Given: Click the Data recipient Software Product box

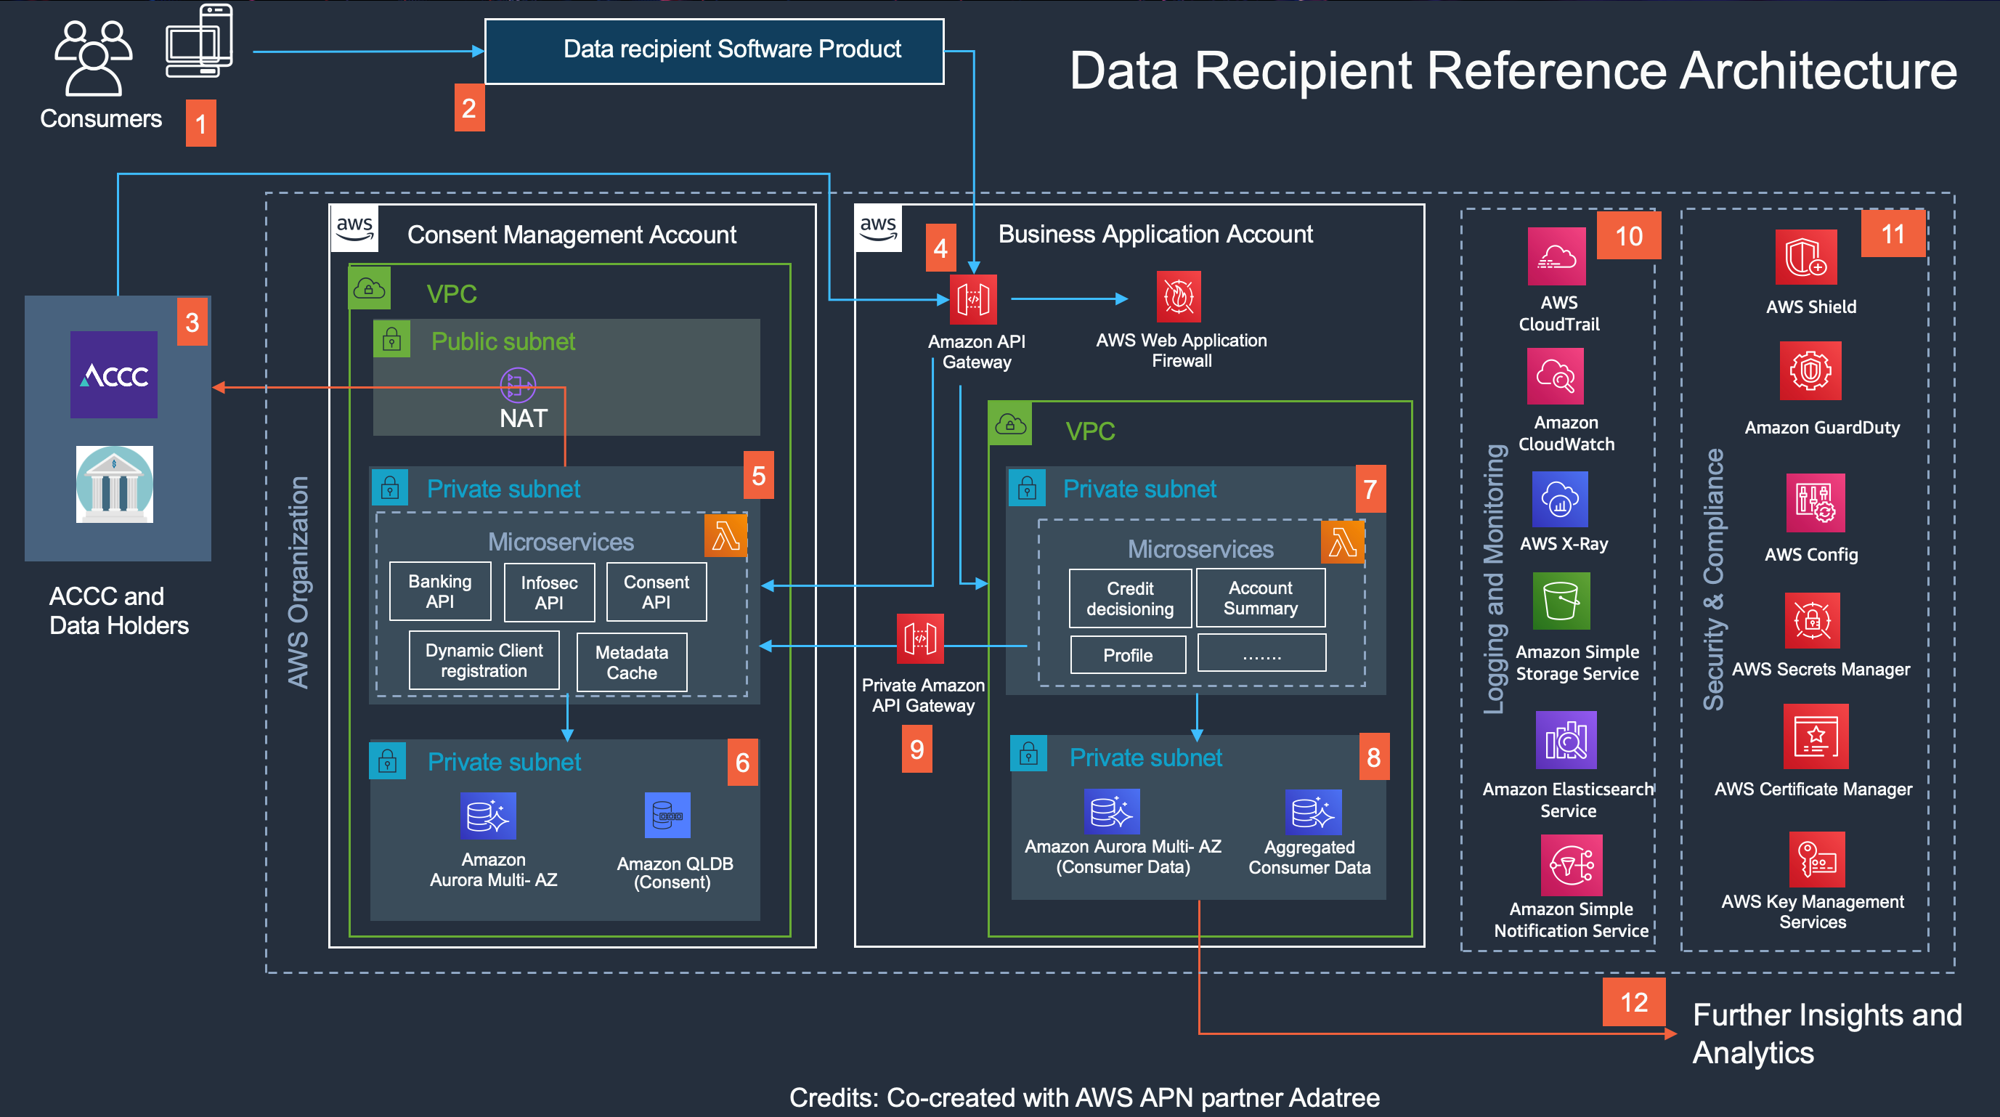Looking at the screenshot, I should click(714, 50).
